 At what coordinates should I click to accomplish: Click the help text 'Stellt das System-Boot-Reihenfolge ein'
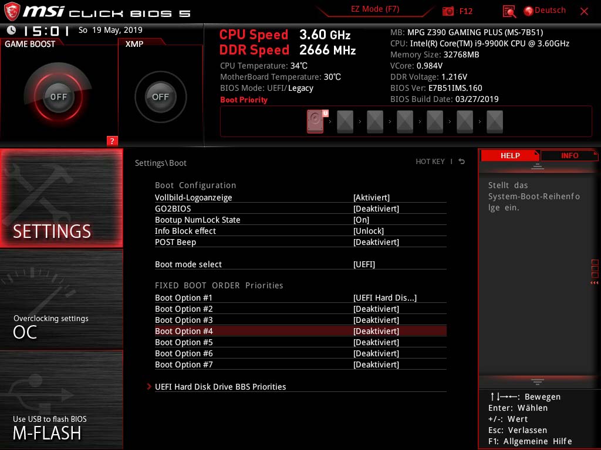pyautogui.click(x=534, y=196)
